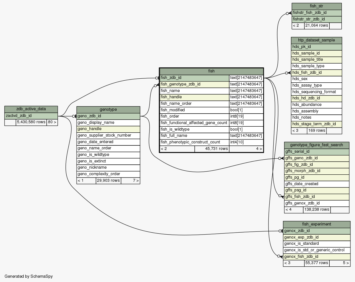Select the fish_full_name column
The width and height of the screenshot is (355, 282).
(x=194, y=136)
